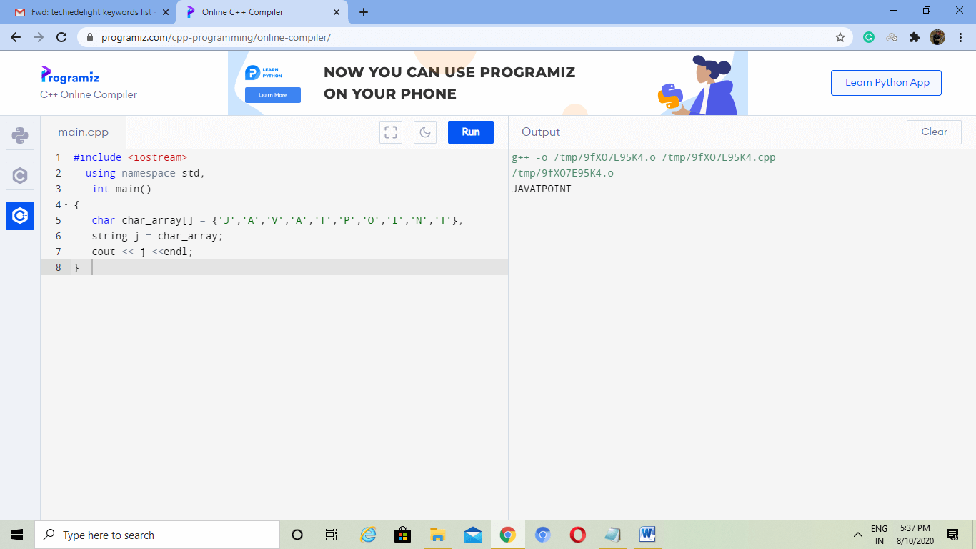This screenshot has width=976, height=549.
Task: Open Microsoft Word from taskbar
Action: [x=648, y=535]
